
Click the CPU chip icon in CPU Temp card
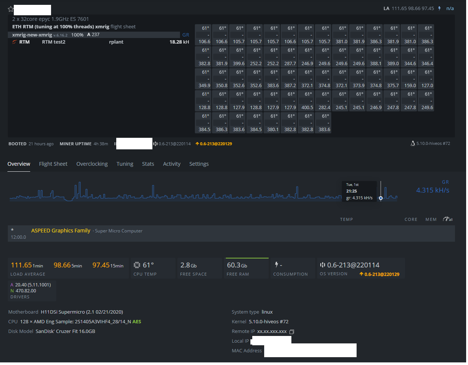click(x=137, y=265)
